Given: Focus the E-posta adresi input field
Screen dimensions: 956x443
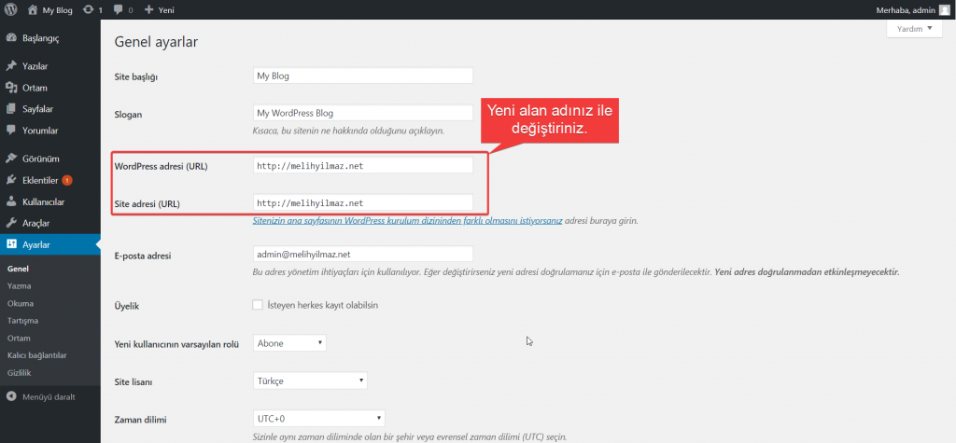Looking at the screenshot, I should point(363,254).
